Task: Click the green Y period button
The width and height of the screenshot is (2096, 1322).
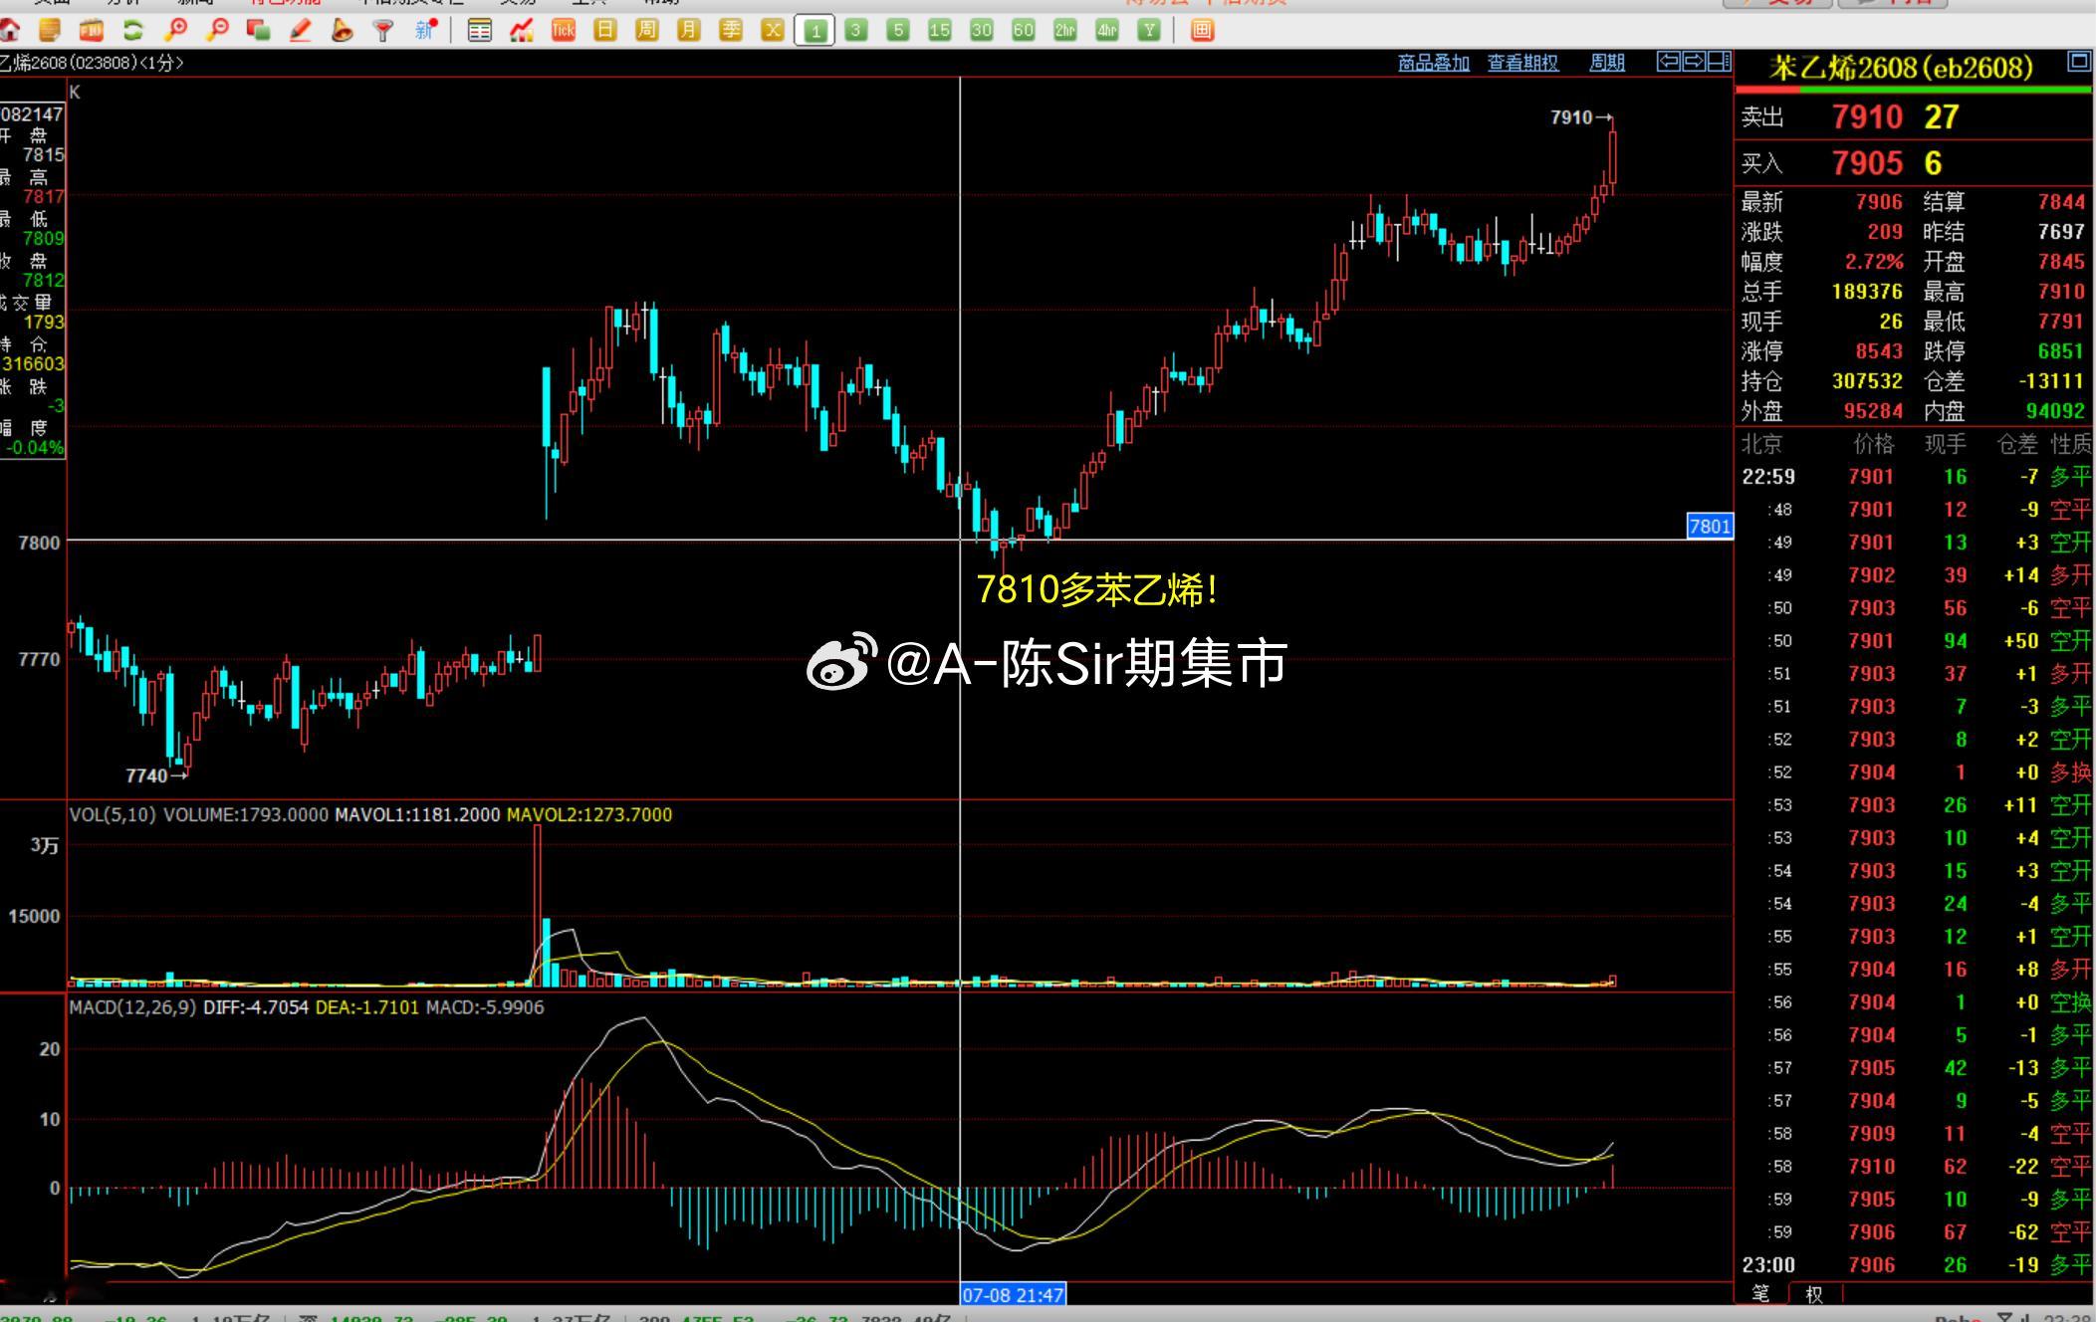Action: 1149,30
